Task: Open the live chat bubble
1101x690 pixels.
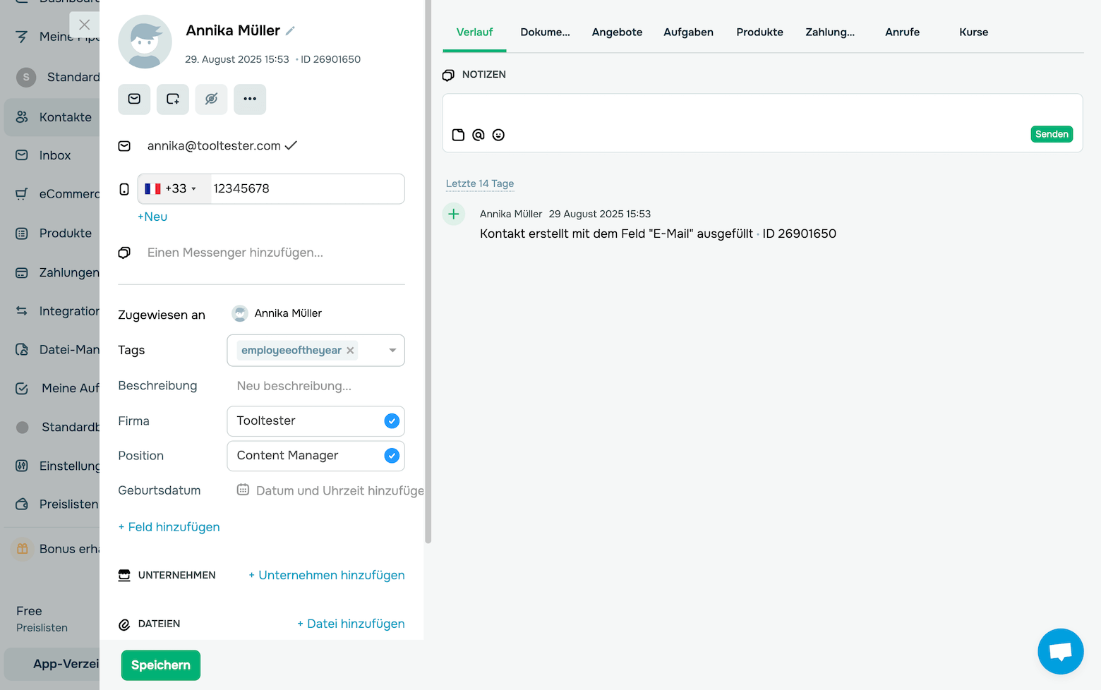Action: click(x=1060, y=651)
